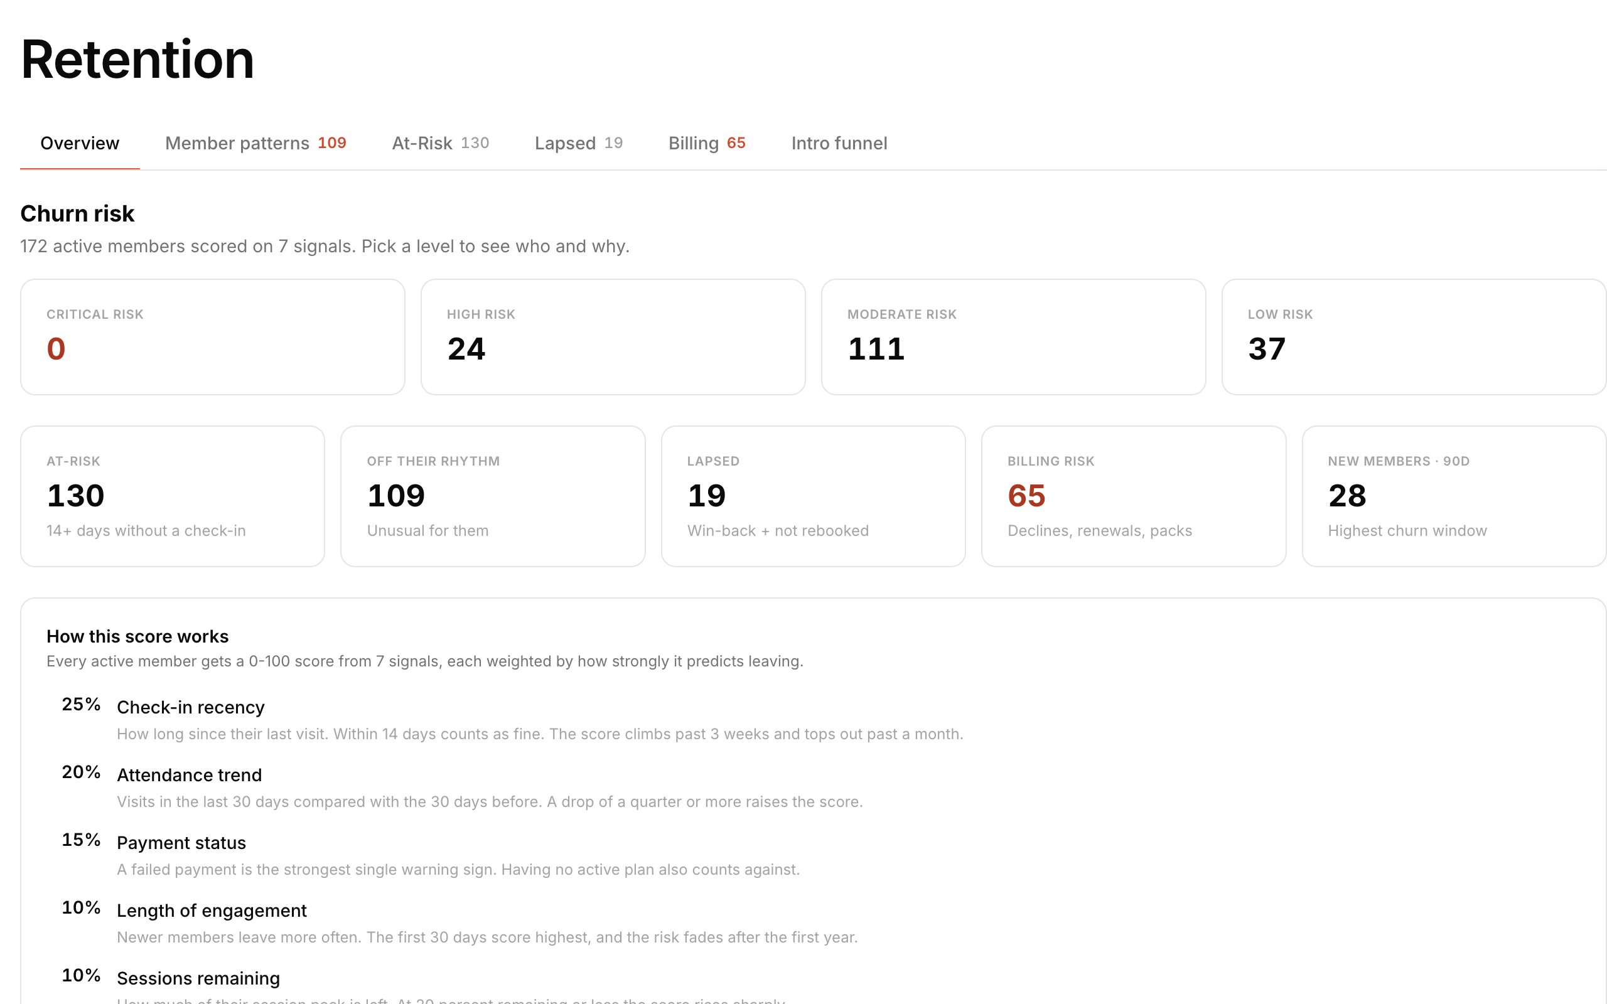Open the Member patterns tab
The height and width of the screenshot is (1004, 1607).
click(x=255, y=143)
